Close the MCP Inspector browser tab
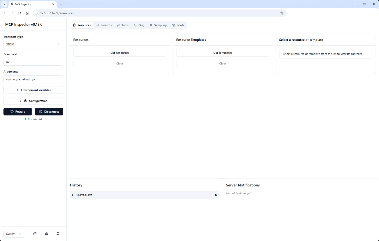 coord(53,4)
